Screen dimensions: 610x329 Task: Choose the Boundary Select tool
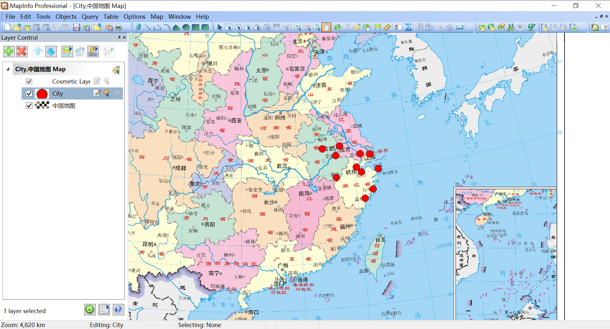[x=257, y=27]
